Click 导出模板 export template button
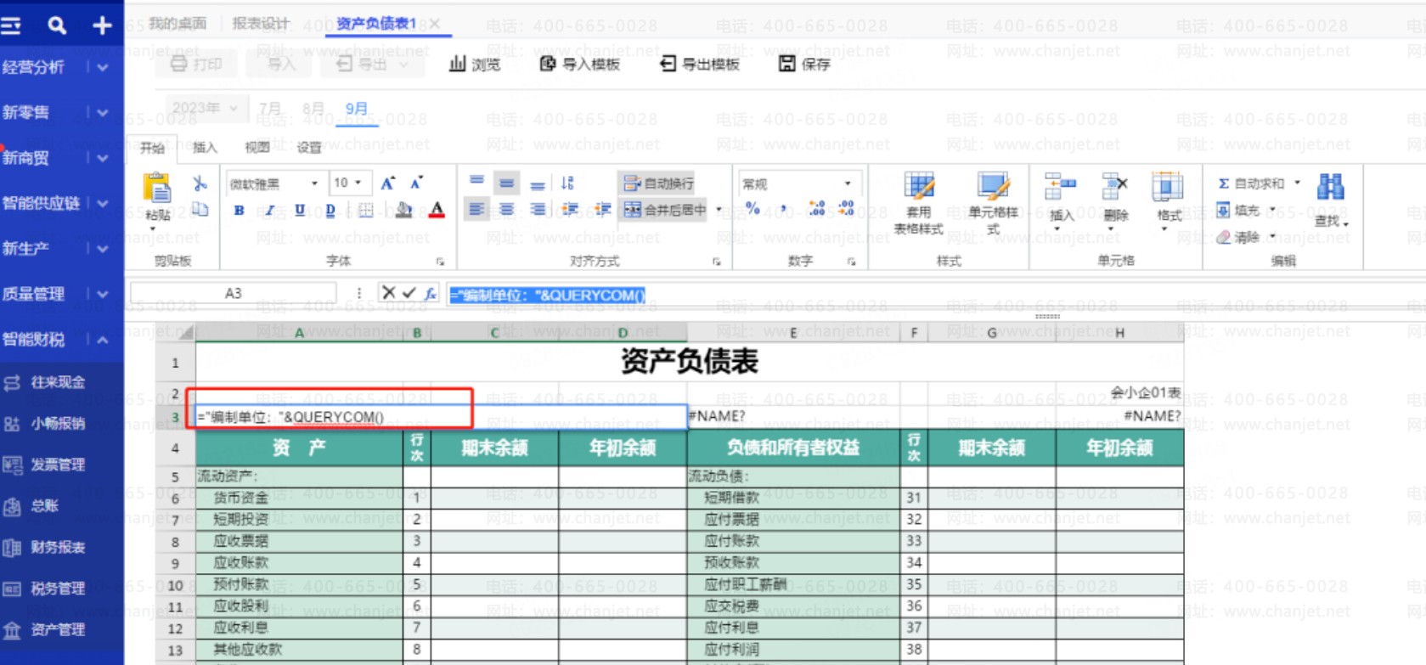Image resolution: width=1426 pixels, height=665 pixels. click(x=701, y=64)
